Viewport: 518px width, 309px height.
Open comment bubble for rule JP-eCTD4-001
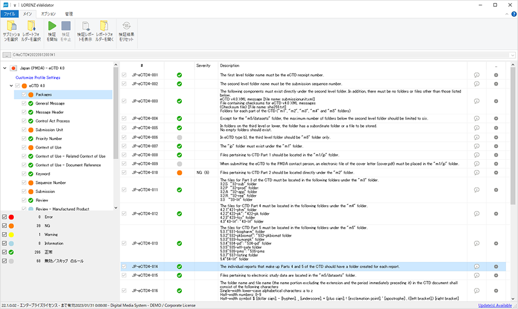(x=477, y=75)
